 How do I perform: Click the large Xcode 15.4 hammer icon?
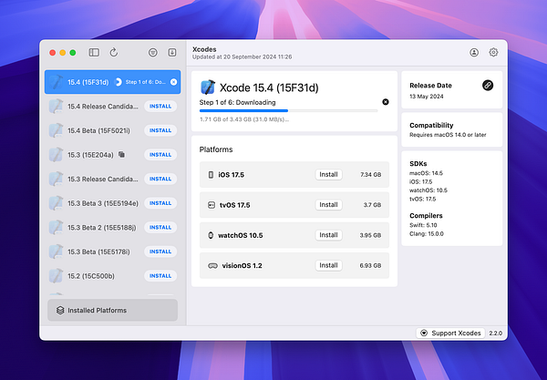(x=208, y=87)
